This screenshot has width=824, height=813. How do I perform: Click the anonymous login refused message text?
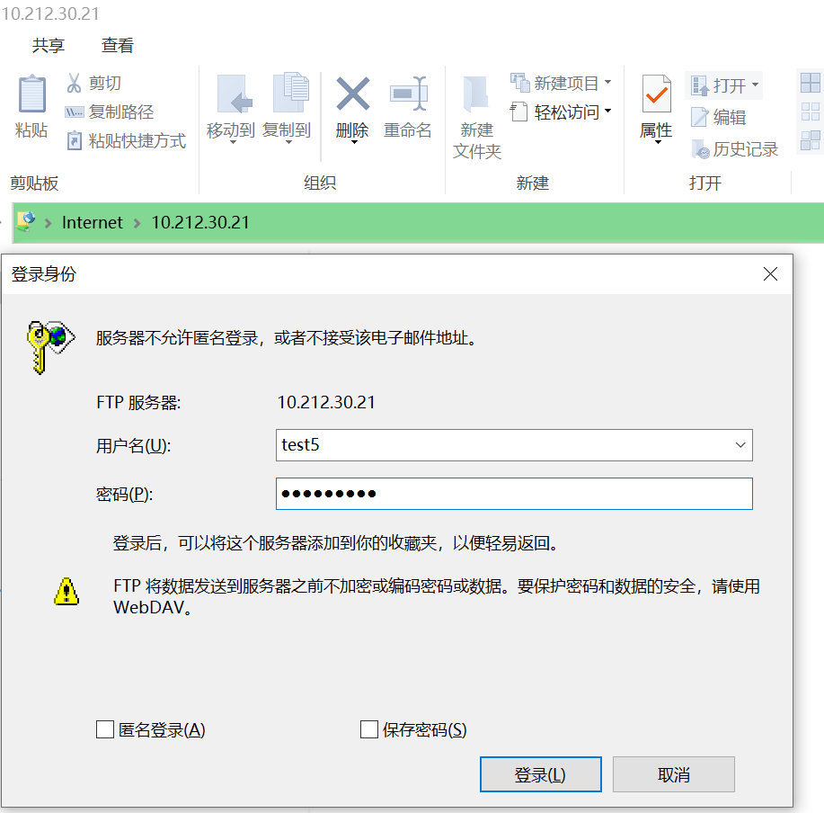point(287,337)
